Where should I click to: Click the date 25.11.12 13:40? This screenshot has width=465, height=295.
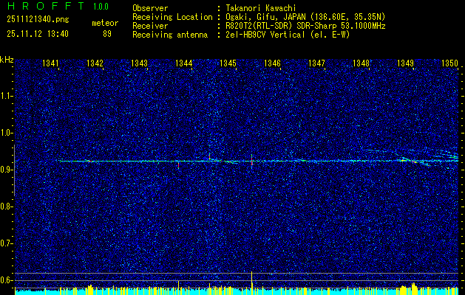pos(38,34)
